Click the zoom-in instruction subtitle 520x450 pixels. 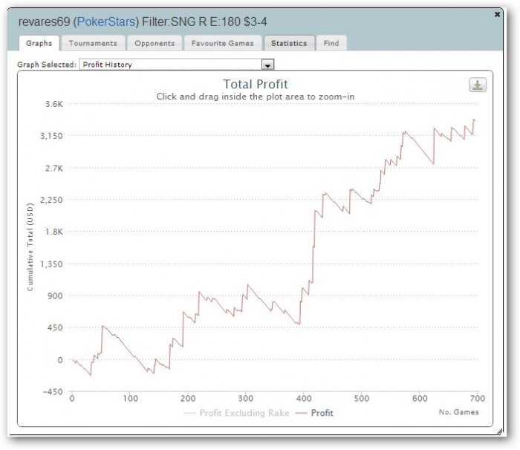pos(256,97)
